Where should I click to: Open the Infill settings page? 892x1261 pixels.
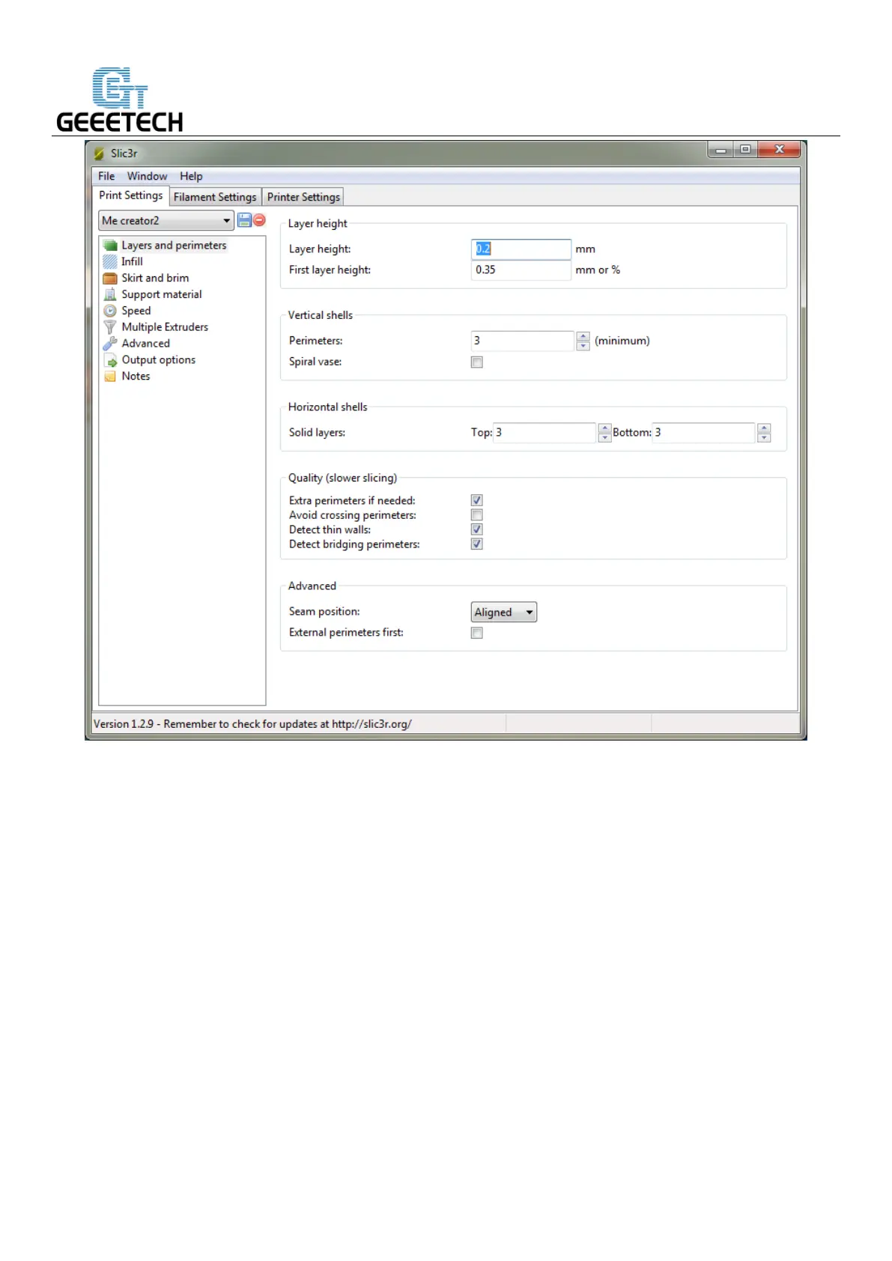pos(132,261)
